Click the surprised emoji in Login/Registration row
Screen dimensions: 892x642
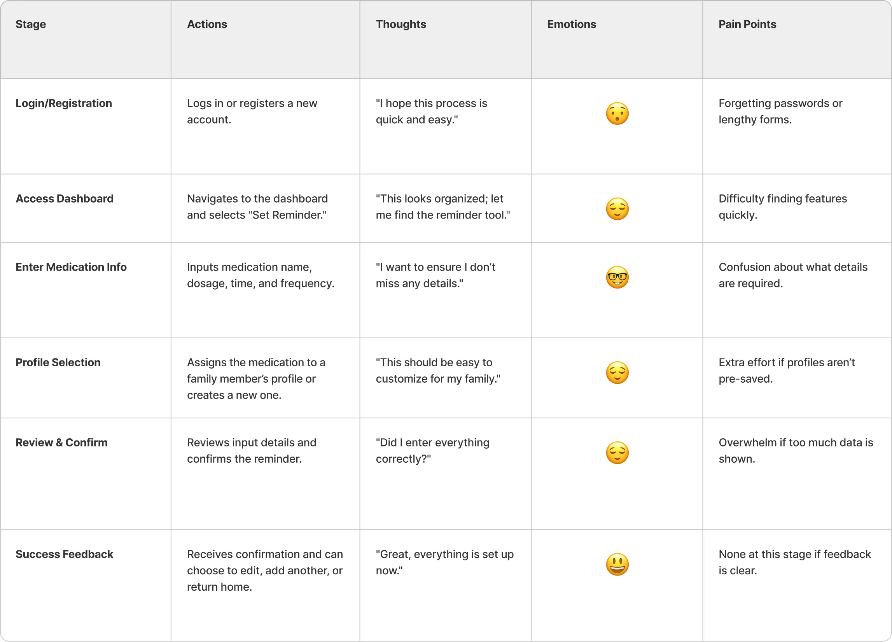coord(617,114)
